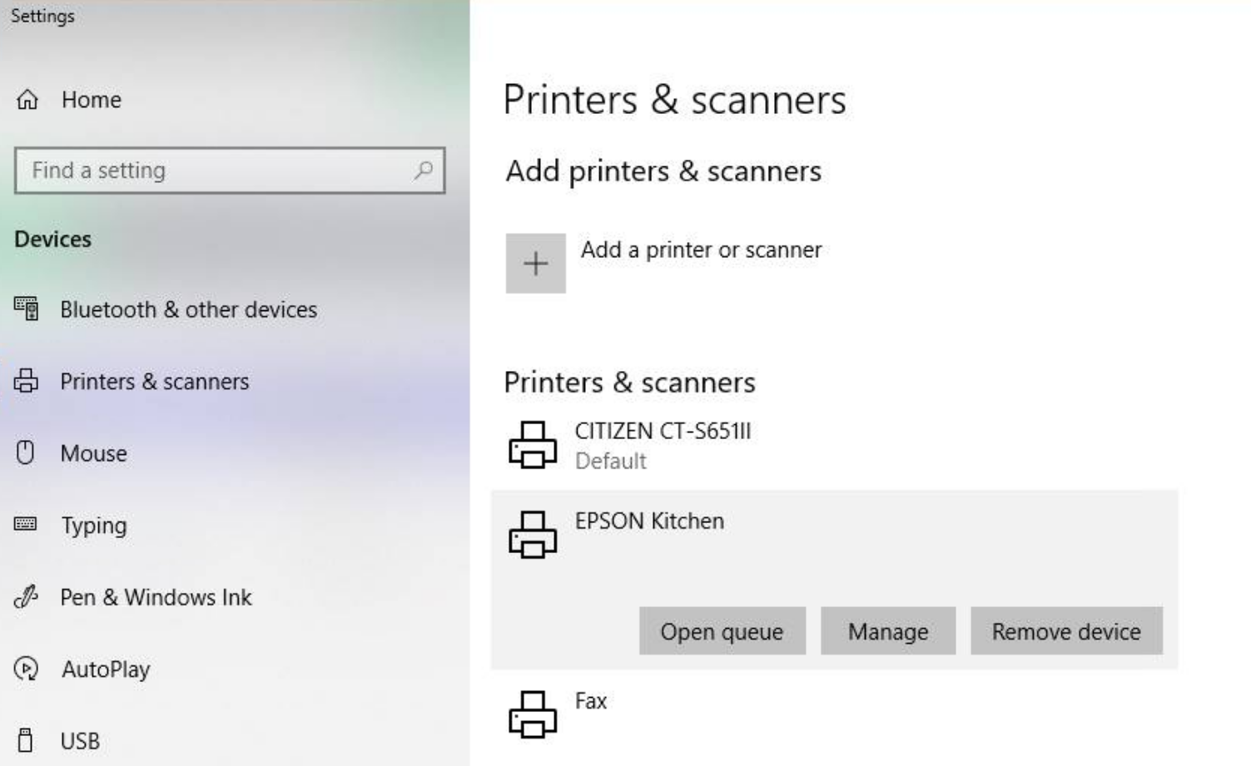Focus the Find a setting search field

(x=230, y=170)
